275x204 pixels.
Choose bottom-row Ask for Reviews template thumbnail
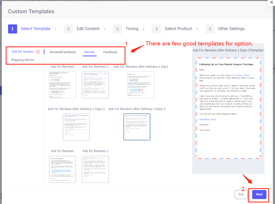pos(62,169)
